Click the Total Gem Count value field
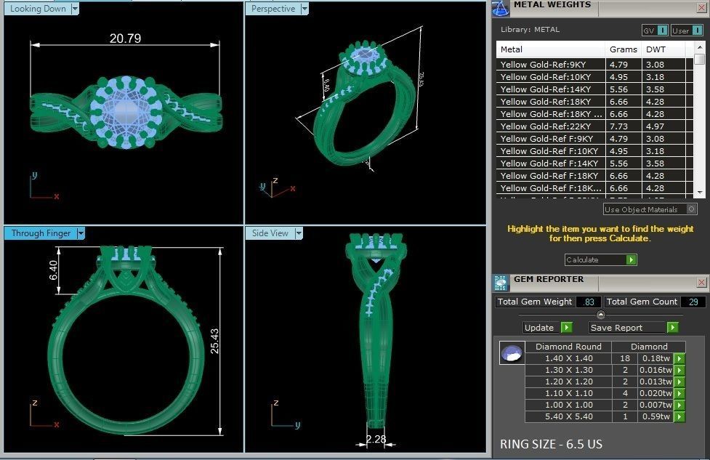This screenshot has height=460, width=710. click(x=693, y=302)
